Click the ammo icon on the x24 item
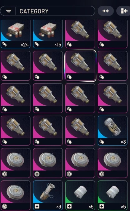The height and width of the screenshot is (211, 130). pyautogui.click(x=5, y=44)
